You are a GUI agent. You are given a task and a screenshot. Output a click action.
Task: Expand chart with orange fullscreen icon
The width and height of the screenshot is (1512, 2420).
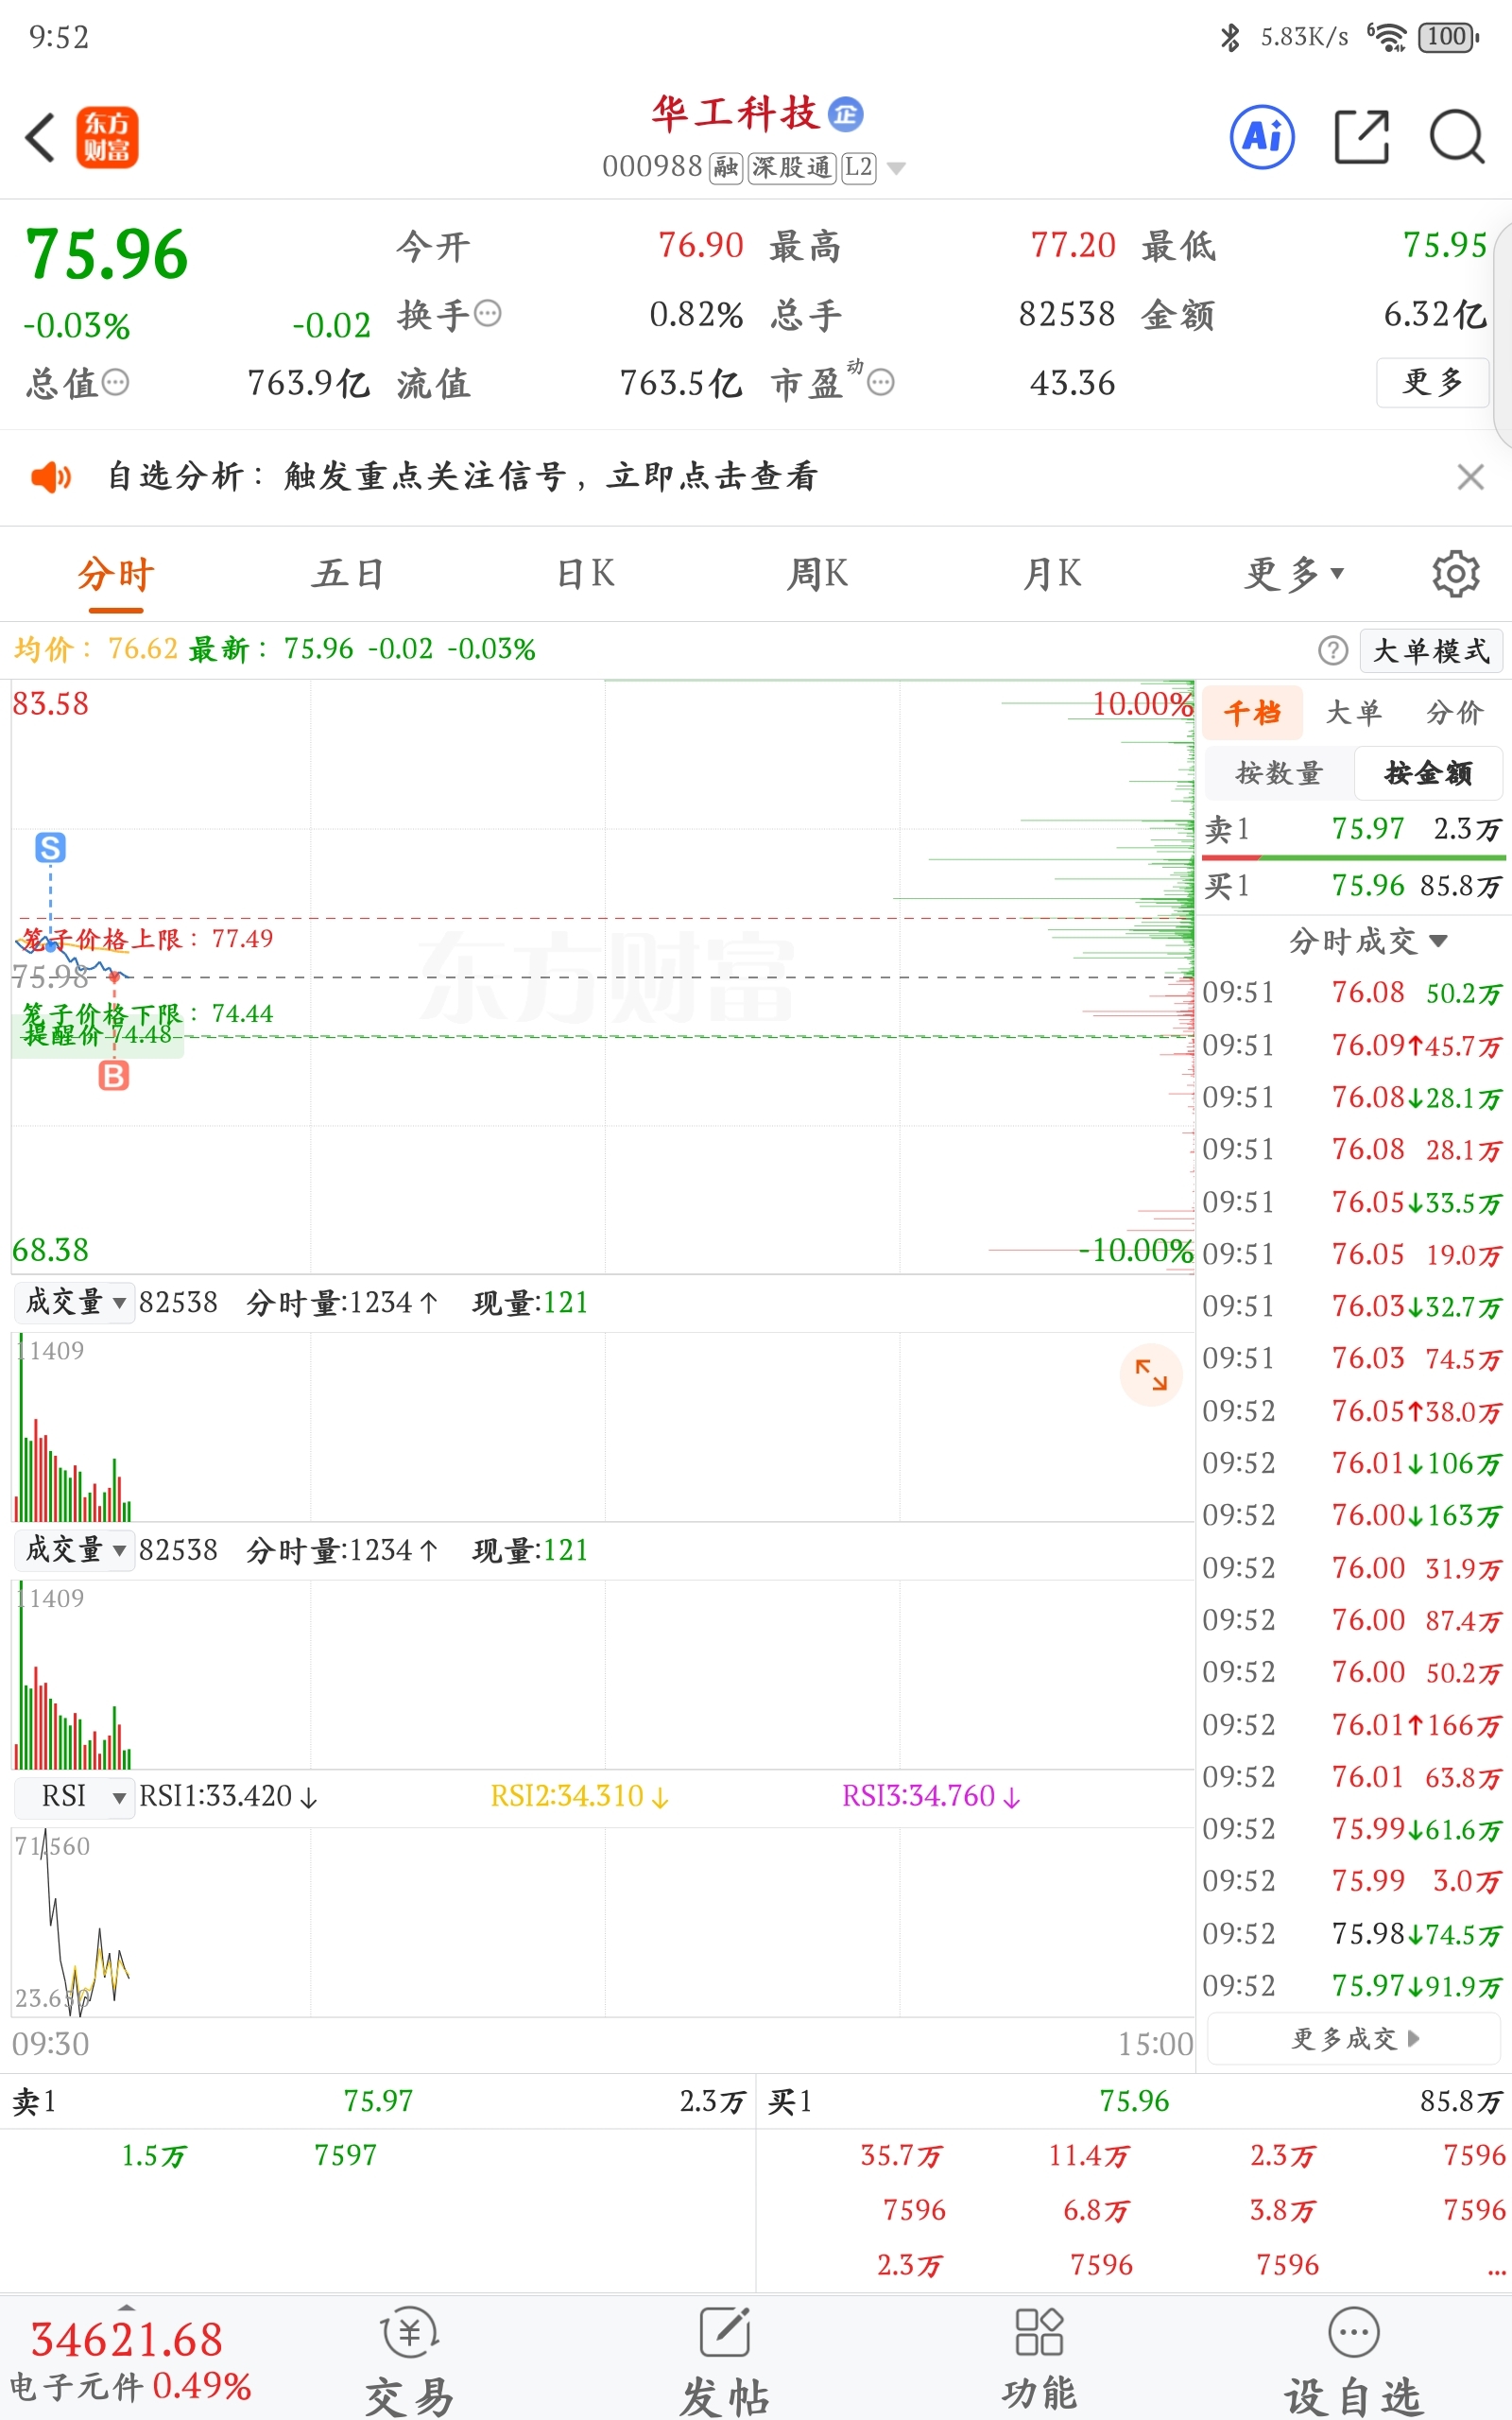click(x=1151, y=1375)
